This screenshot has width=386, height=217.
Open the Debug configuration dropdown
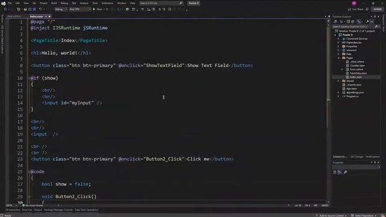pyautogui.click(x=61, y=10)
